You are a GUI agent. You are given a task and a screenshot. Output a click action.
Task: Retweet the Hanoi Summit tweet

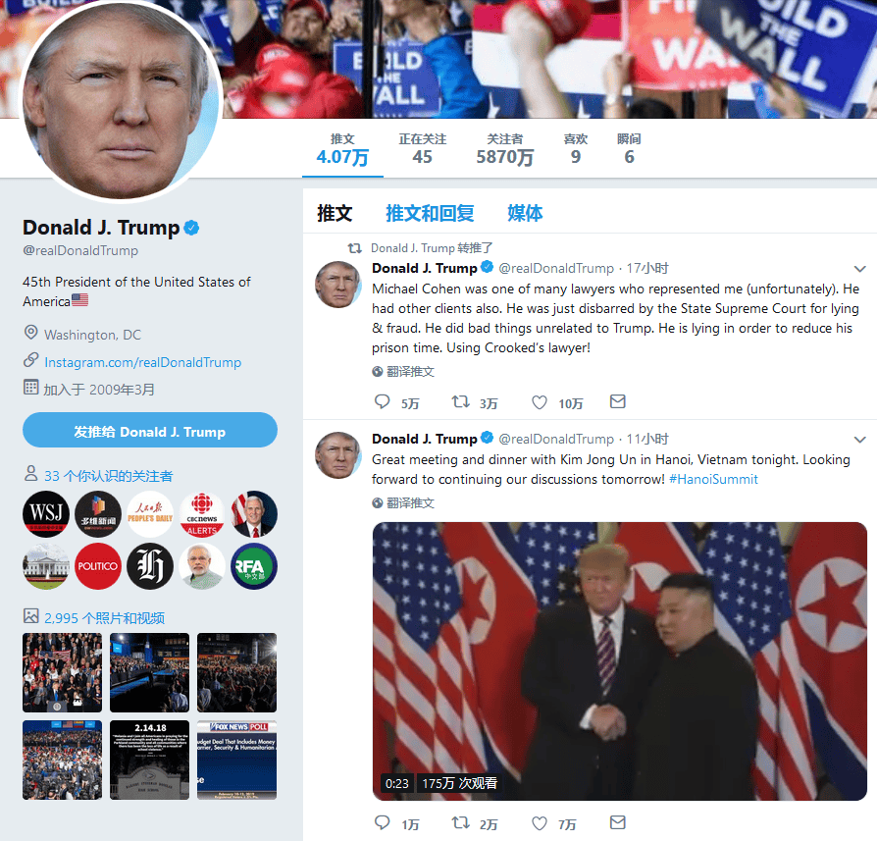pos(461,822)
